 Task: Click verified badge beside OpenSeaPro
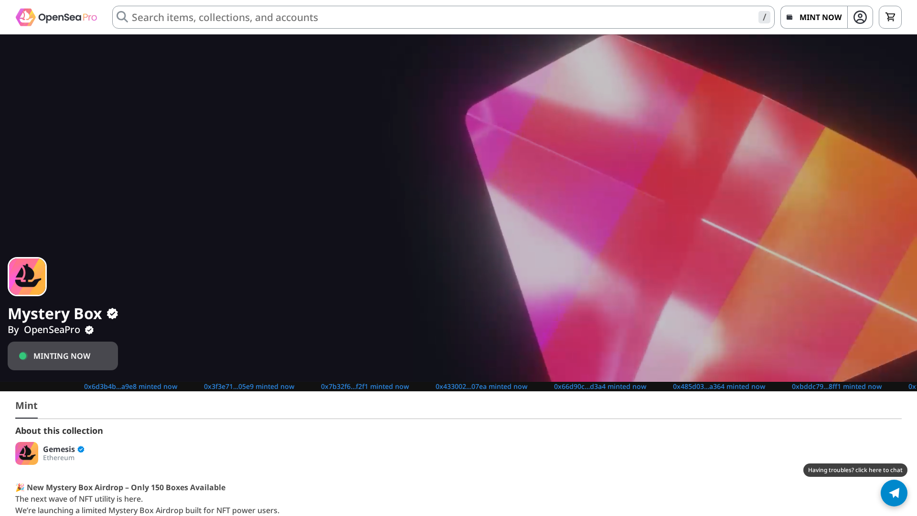(89, 330)
